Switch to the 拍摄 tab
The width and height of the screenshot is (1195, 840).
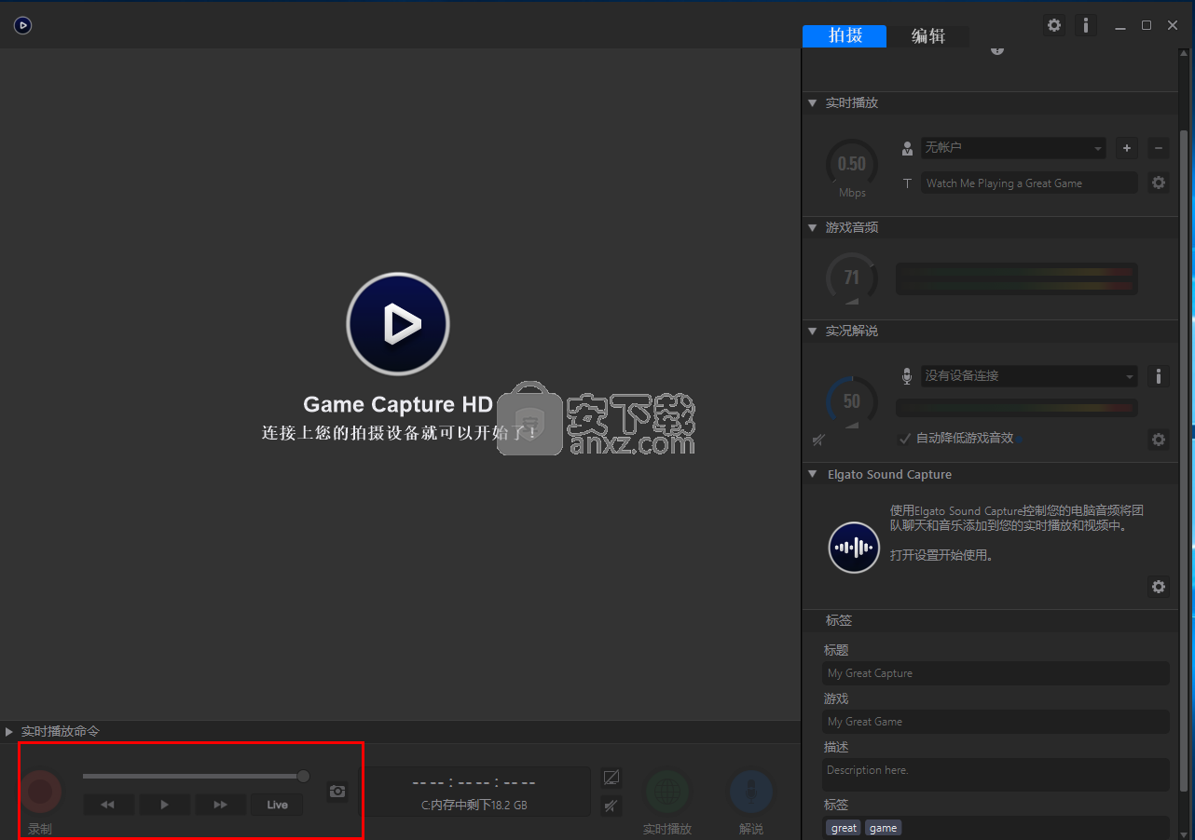[845, 35]
